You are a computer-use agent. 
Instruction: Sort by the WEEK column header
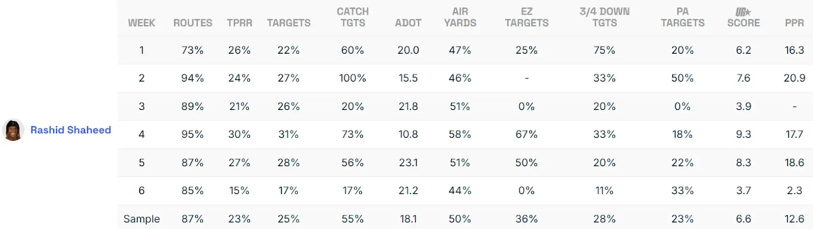[142, 23]
